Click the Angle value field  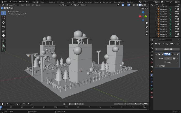click(x=168, y=58)
